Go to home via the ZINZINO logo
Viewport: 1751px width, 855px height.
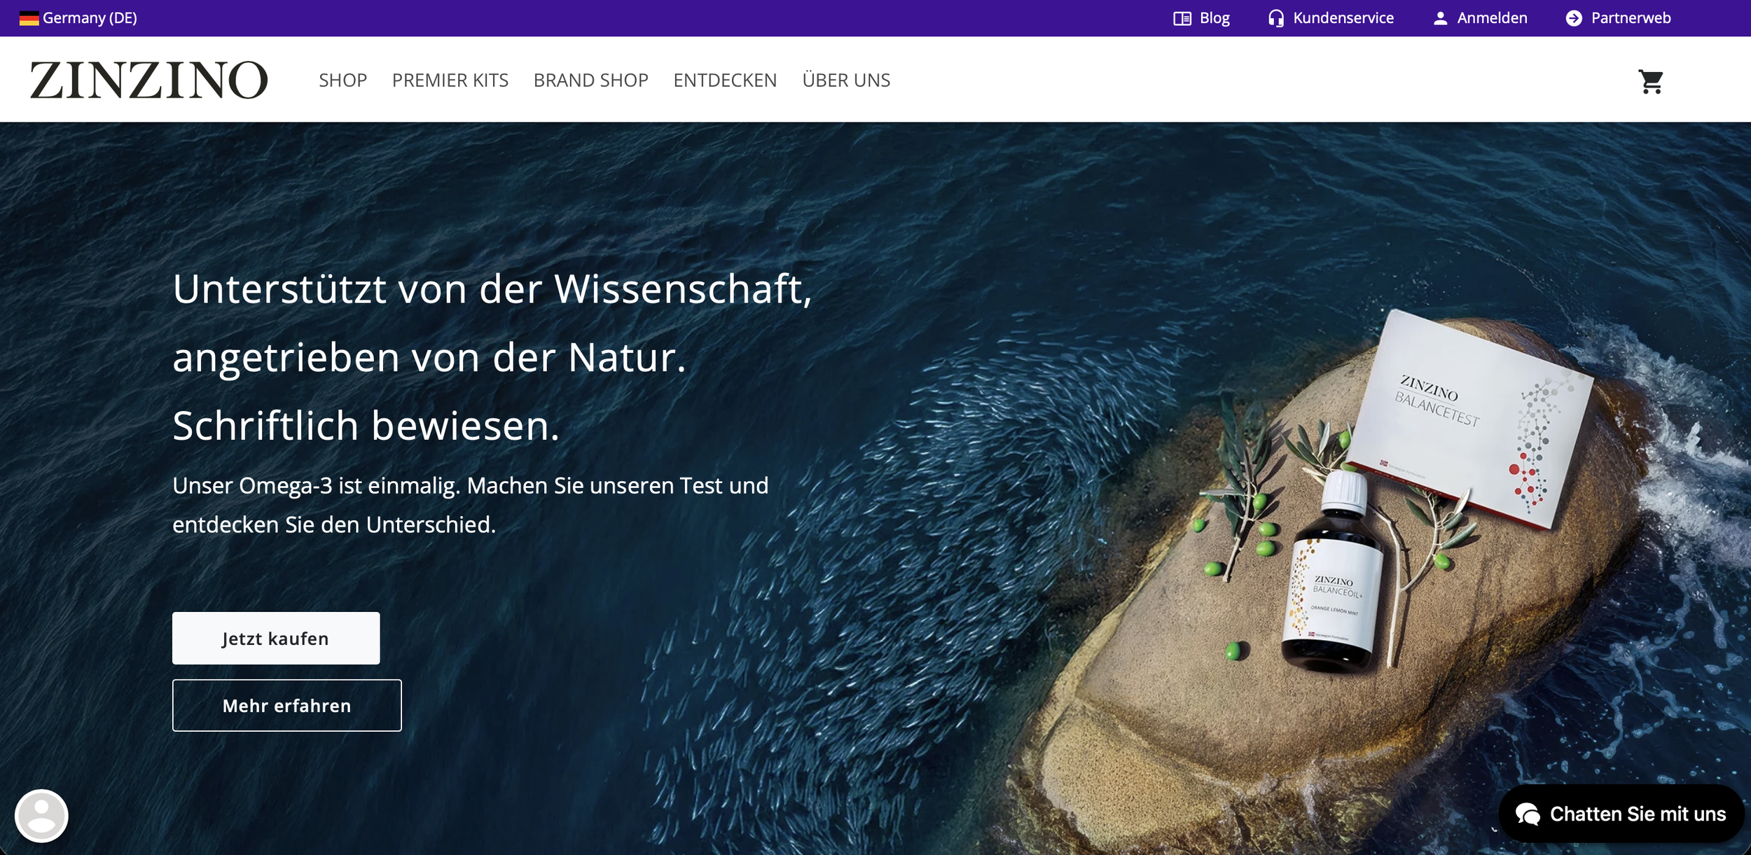click(148, 80)
